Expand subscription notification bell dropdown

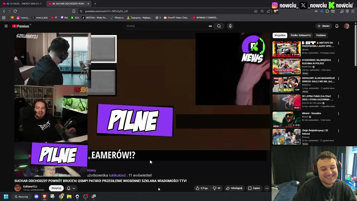71,188
